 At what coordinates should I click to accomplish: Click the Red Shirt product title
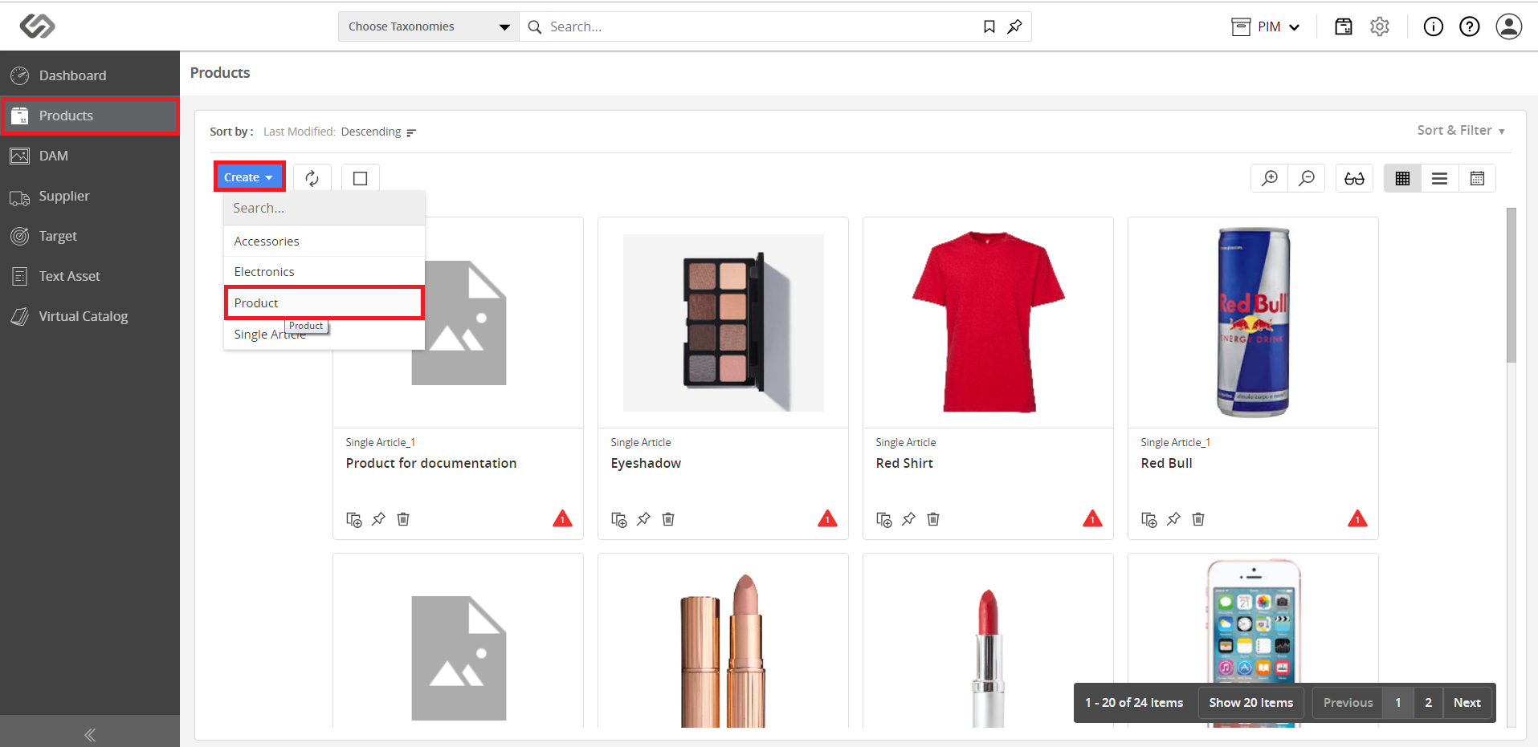click(904, 464)
